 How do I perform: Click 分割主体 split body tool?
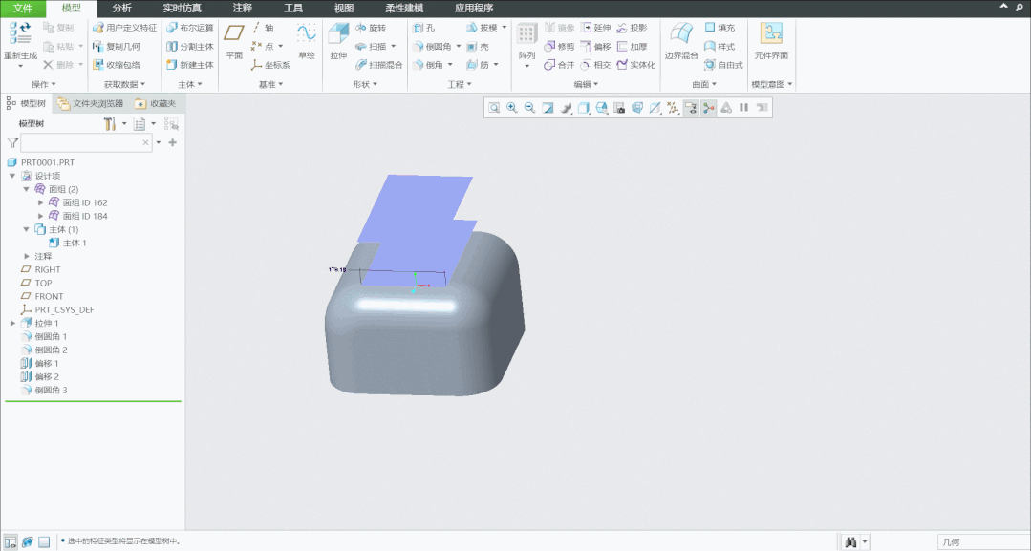[x=190, y=46]
